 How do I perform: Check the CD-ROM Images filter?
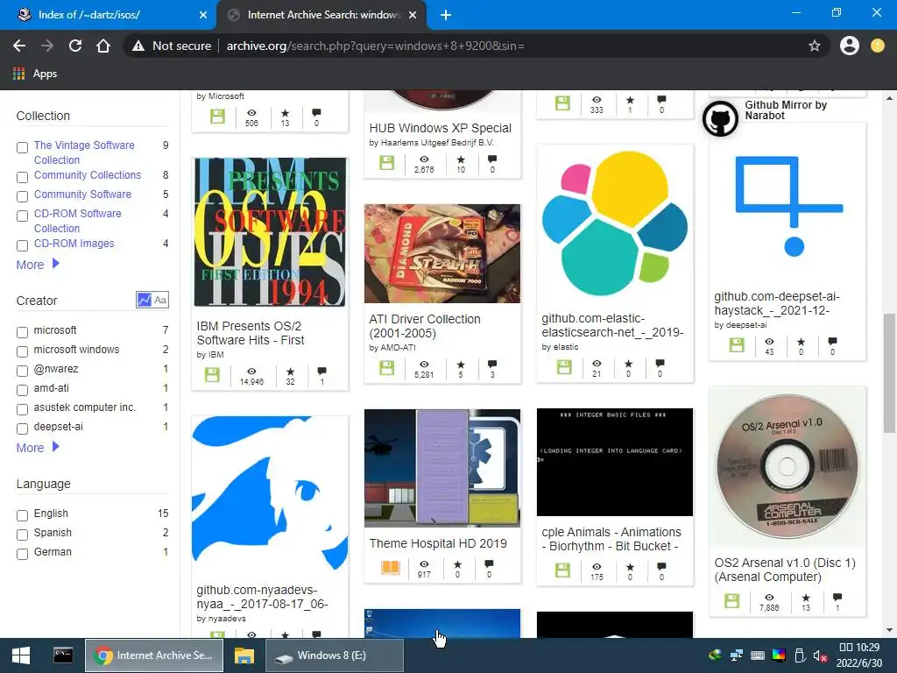[x=22, y=246]
